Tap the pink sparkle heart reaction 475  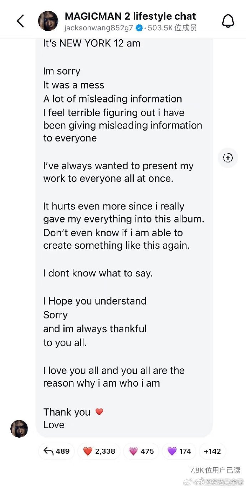coord(141,451)
